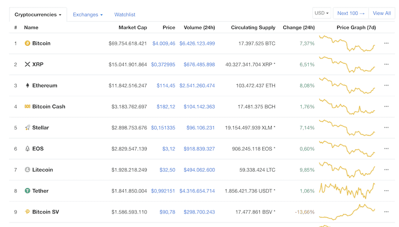
Task: Open the XRP row options menu
Action: (x=386, y=64)
